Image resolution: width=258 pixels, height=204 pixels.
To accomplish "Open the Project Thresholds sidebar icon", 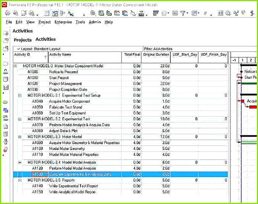I will pyautogui.click(x=5, y=142).
